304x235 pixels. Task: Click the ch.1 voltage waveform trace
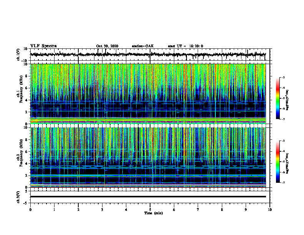pos(148,55)
